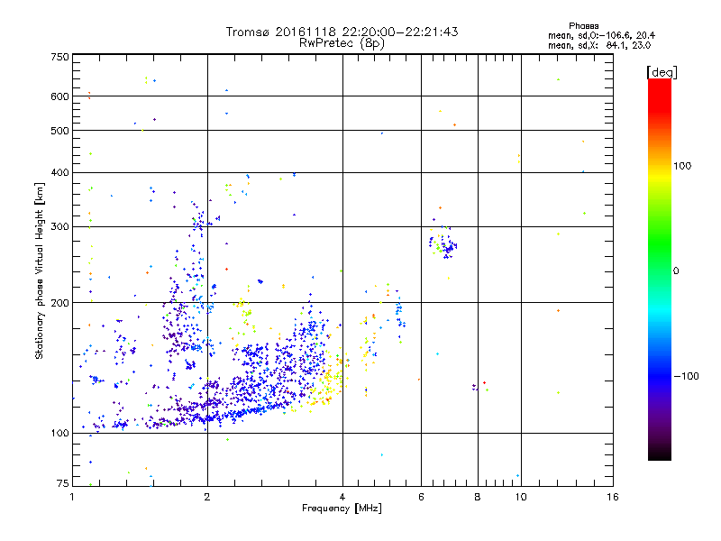The height and width of the screenshot is (541, 721).
Task: Click the y-axis tick label '300'
Action: click(x=59, y=227)
